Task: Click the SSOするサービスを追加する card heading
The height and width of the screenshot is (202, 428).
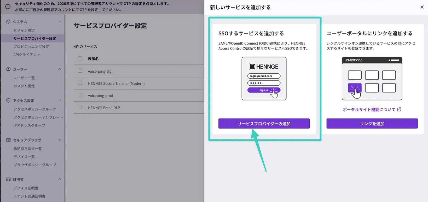Action: (251, 33)
